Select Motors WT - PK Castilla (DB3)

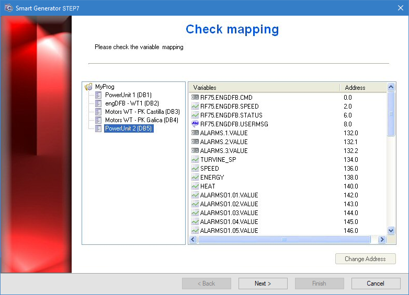click(x=142, y=112)
